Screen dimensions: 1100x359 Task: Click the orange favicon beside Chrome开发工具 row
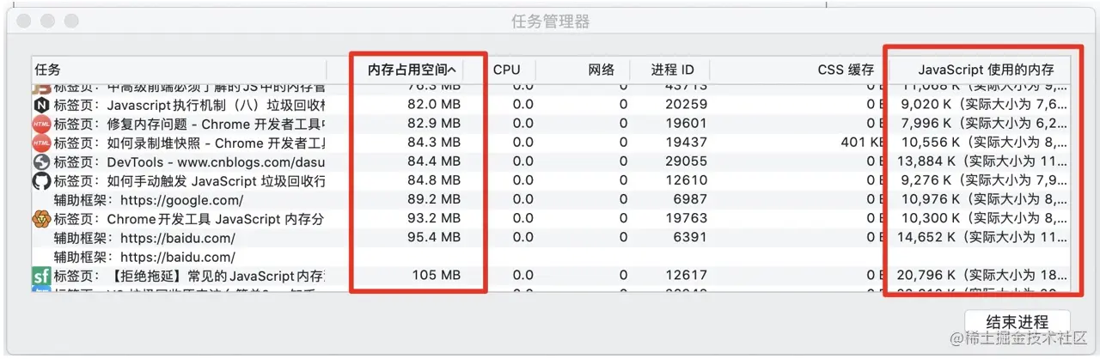41,219
